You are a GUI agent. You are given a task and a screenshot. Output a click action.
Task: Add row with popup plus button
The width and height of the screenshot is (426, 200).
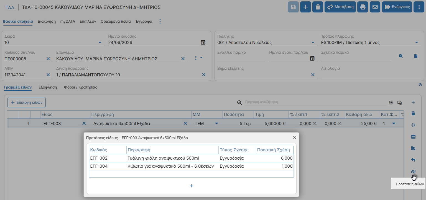191,186
